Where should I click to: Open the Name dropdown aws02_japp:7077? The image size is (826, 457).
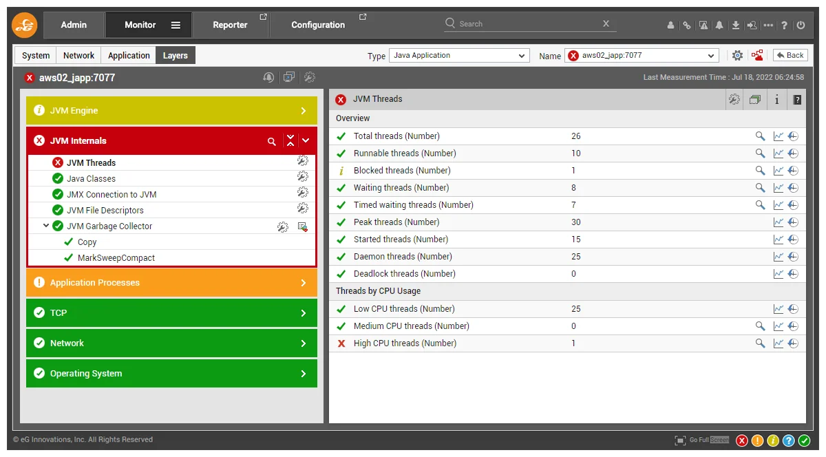point(642,56)
